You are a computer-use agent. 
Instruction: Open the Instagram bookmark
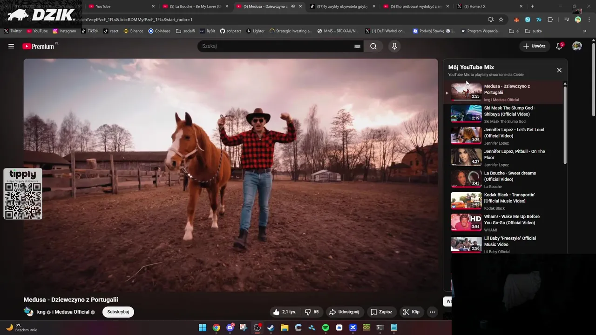(x=64, y=31)
